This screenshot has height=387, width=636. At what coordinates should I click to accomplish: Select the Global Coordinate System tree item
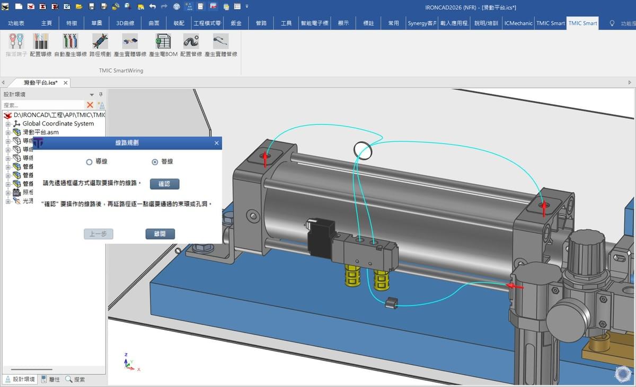(x=58, y=124)
